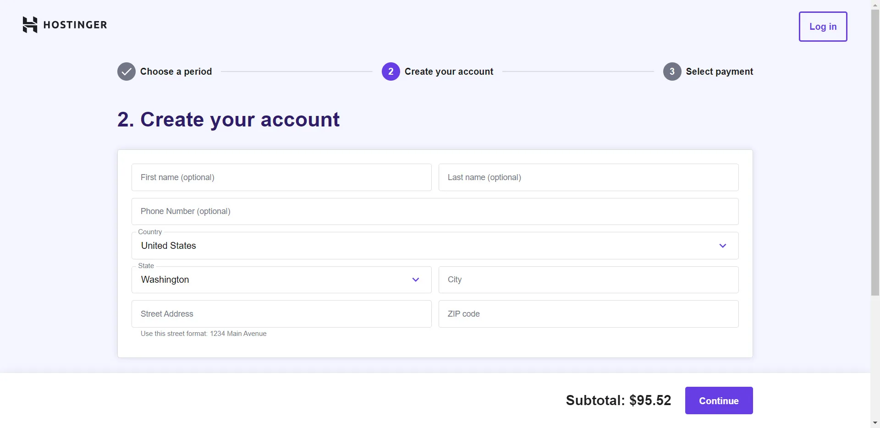880x428 pixels.
Task: Jump to Select payment step
Action: tap(720, 71)
